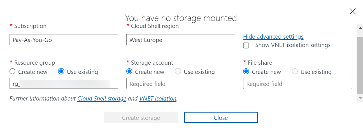Focus the File share name field

[297, 84]
